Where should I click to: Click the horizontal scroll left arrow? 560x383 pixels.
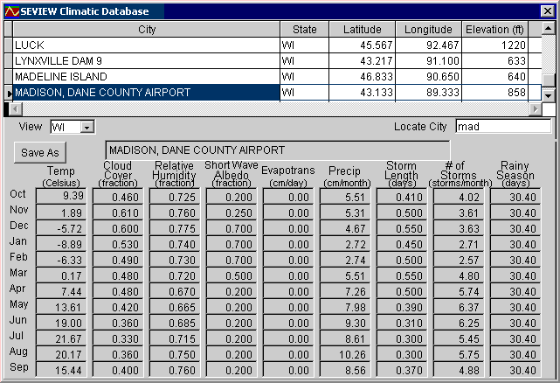15,108
